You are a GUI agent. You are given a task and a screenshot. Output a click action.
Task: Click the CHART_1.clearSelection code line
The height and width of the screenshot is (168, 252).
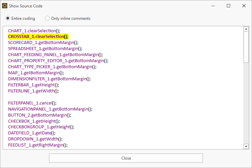[x=34, y=31]
